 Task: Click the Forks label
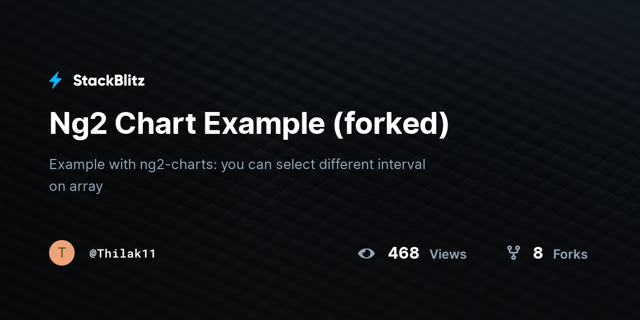click(570, 254)
